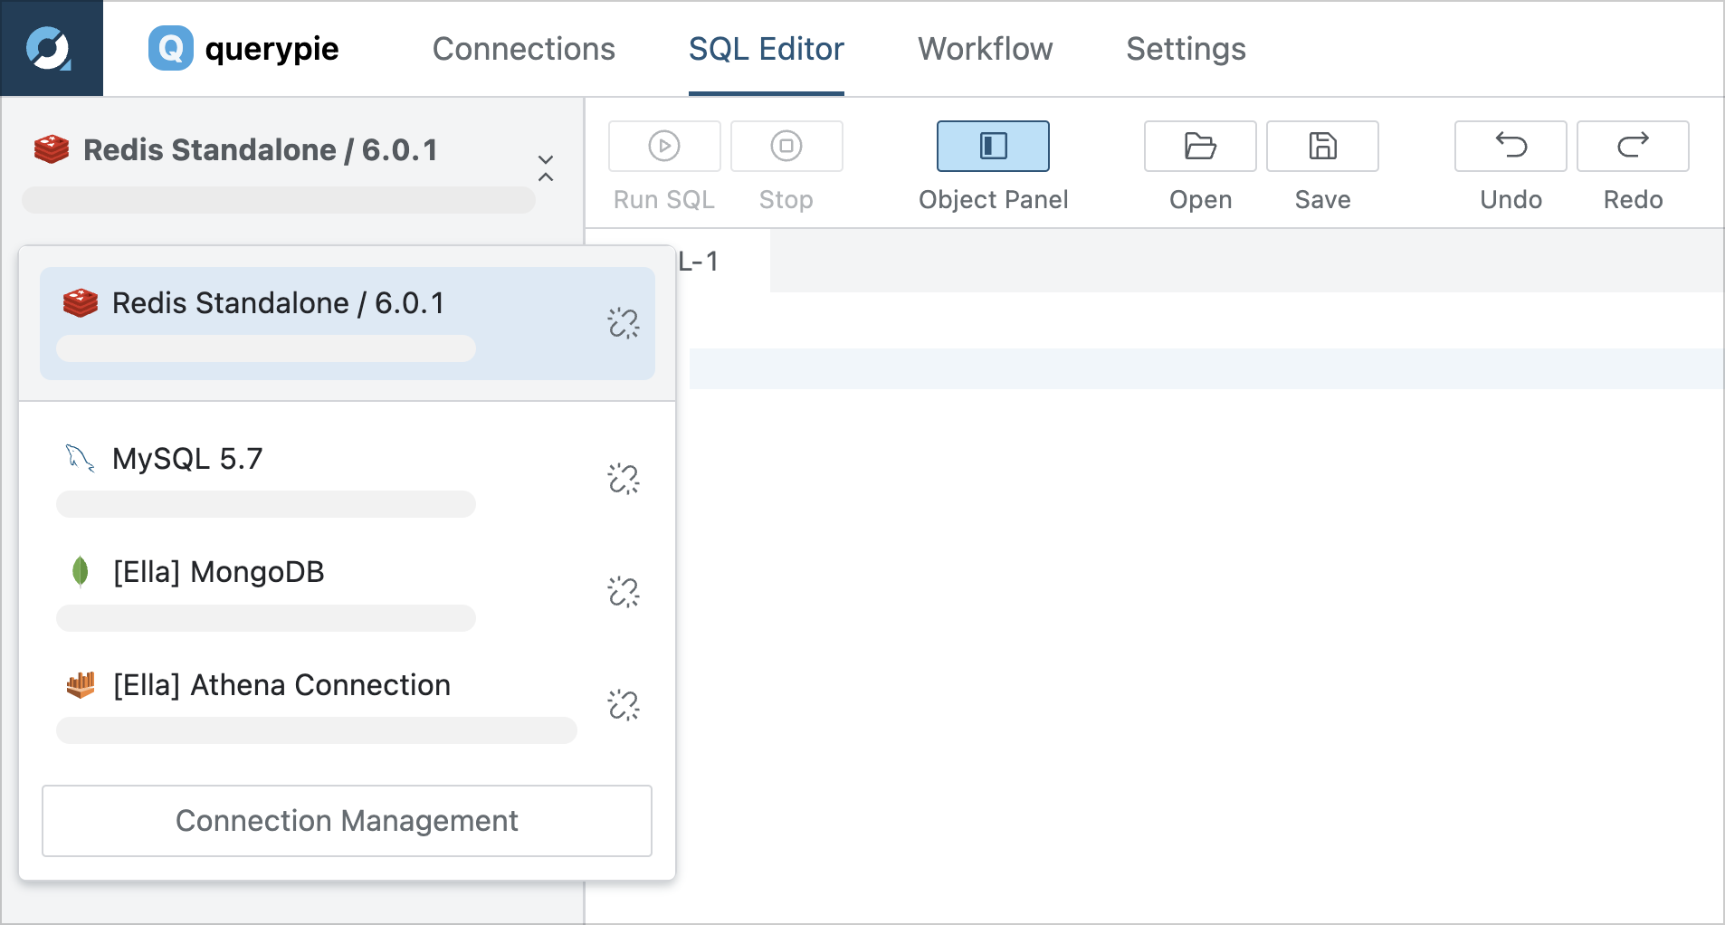1725x925 pixels.
Task: Click the Object Panel label
Action: pos(993,199)
